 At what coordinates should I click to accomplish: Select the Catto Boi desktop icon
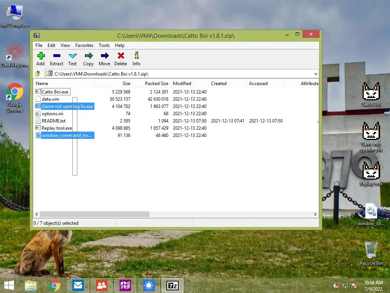point(371,94)
